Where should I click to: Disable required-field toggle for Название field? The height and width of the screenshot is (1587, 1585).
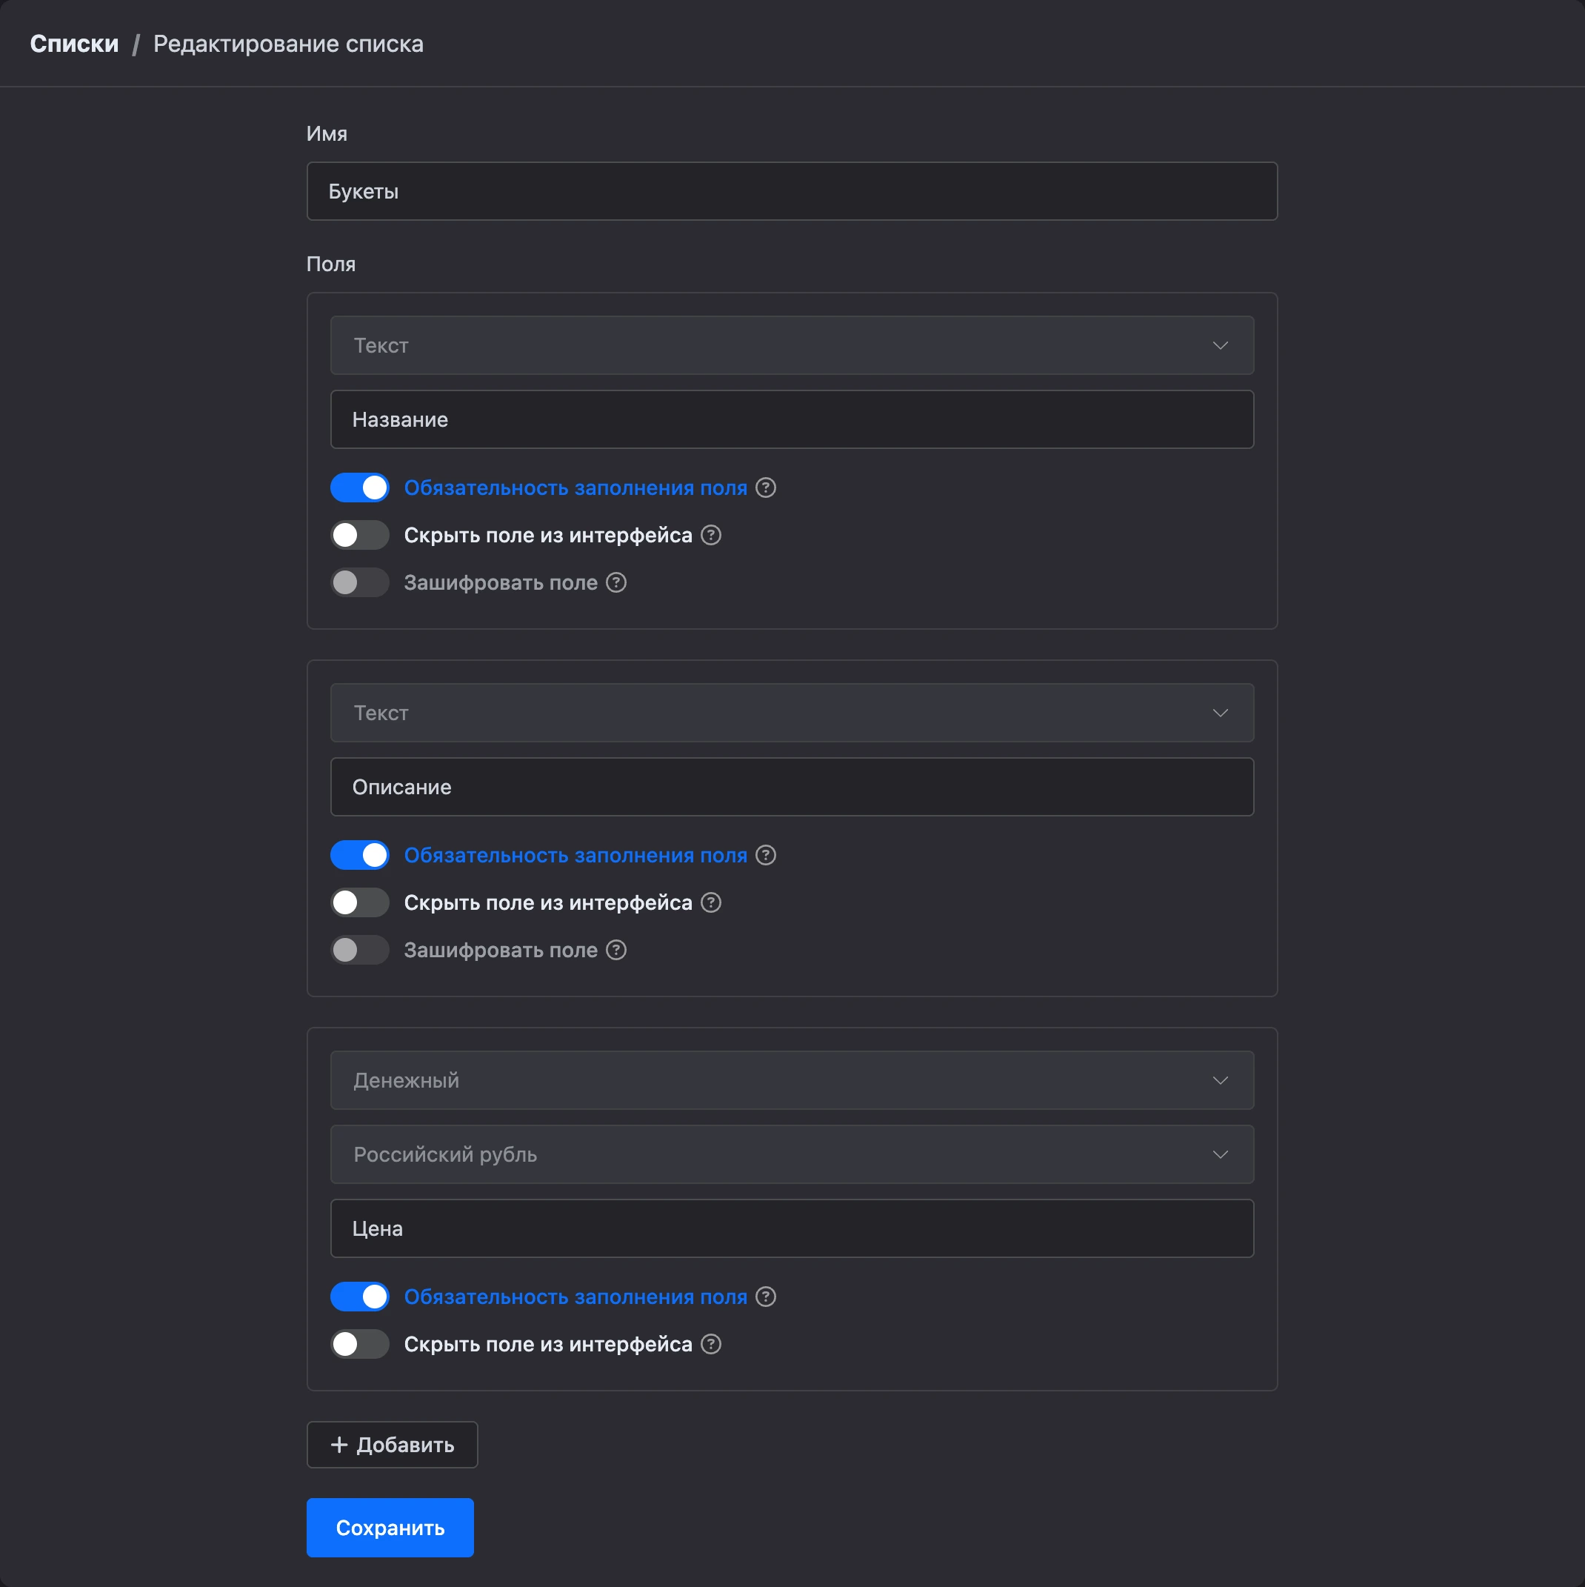pos(360,488)
